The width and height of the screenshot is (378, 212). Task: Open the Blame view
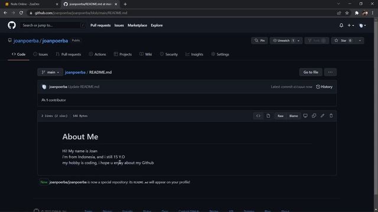tap(294, 116)
